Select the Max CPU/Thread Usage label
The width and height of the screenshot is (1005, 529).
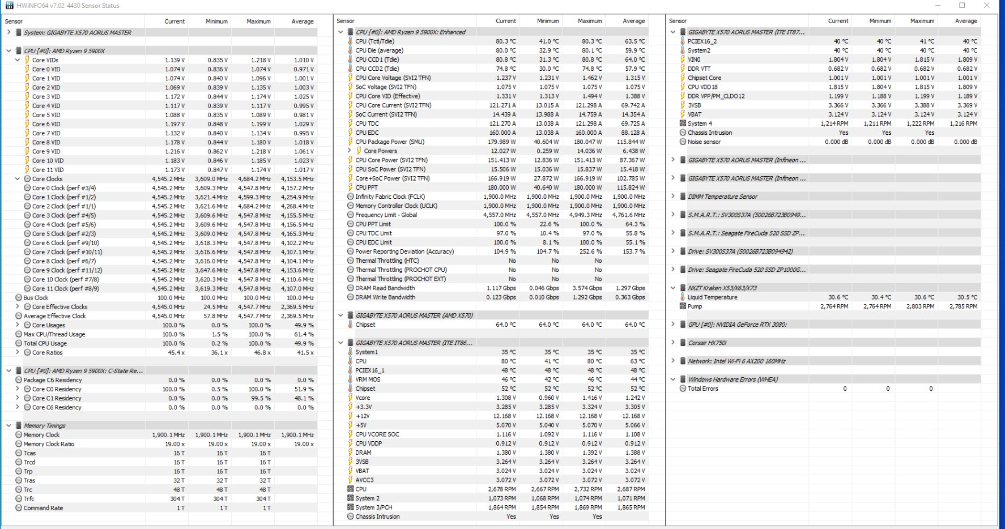click(54, 334)
